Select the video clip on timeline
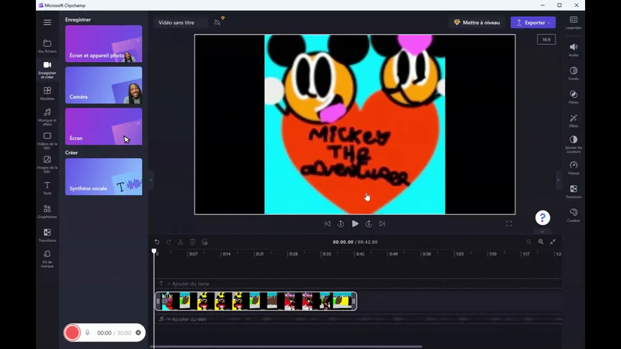The image size is (621, 349). [256, 301]
